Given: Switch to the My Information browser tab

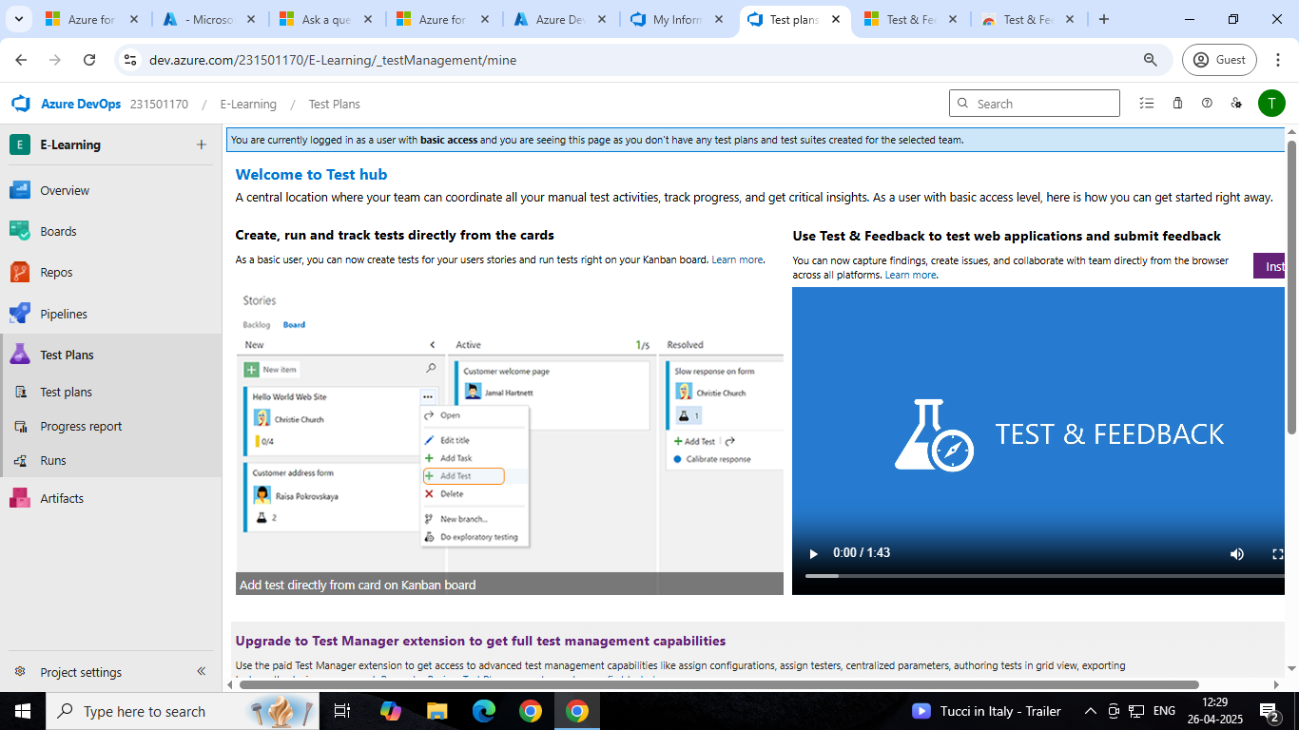Looking at the screenshot, I should coord(677,19).
